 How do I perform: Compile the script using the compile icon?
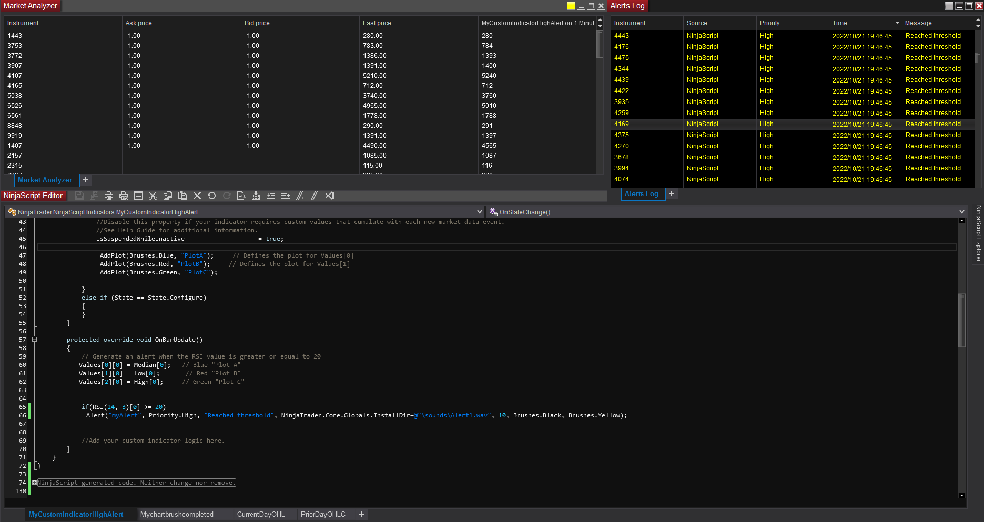point(256,196)
